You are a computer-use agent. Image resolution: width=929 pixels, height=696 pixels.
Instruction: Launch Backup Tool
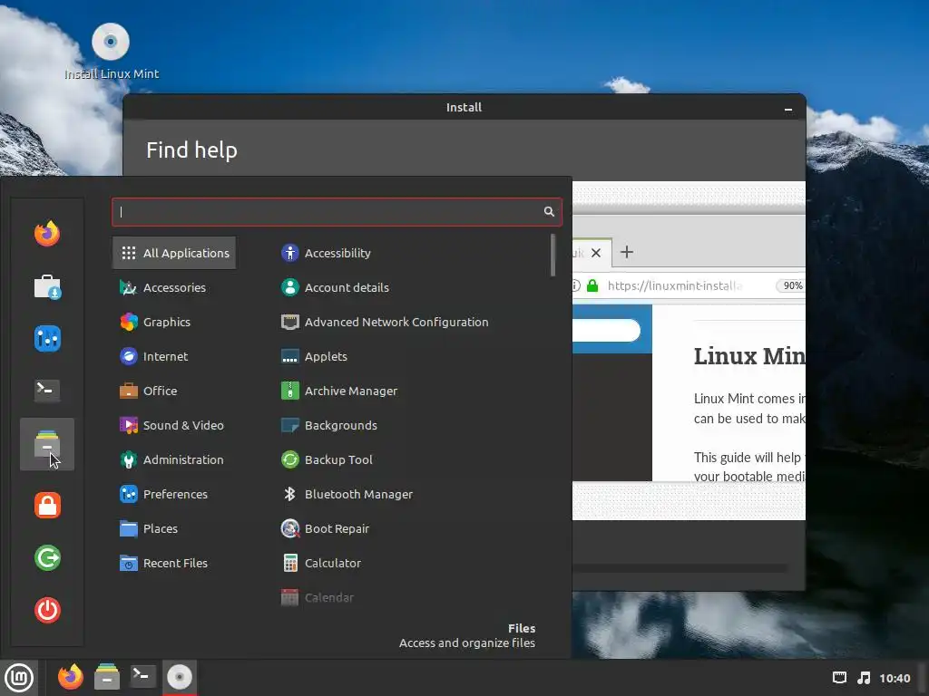(327, 459)
